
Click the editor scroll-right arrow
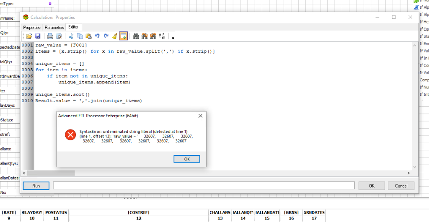408,173
